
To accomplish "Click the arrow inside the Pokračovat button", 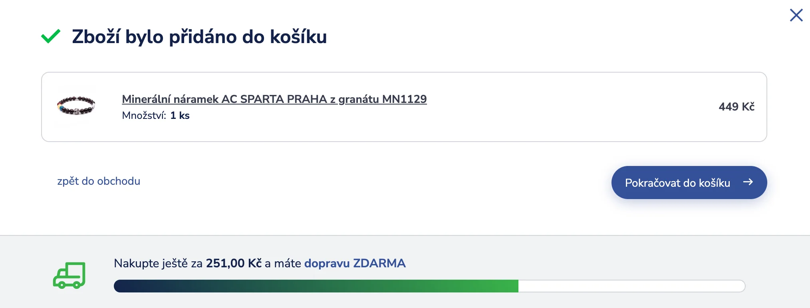I will [x=748, y=182].
